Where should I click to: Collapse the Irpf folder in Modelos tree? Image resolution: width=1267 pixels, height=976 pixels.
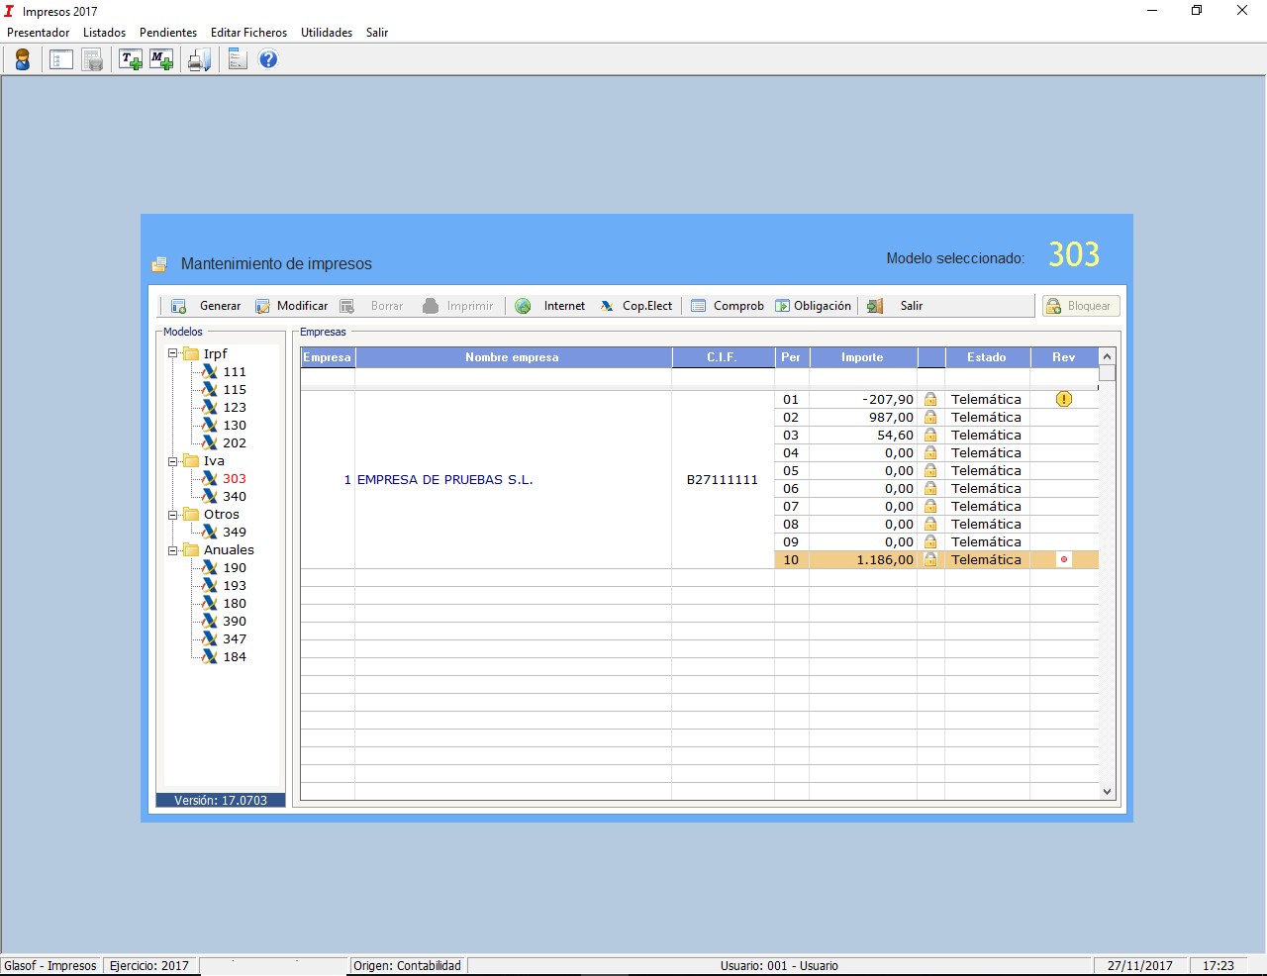click(x=172, y=353)
